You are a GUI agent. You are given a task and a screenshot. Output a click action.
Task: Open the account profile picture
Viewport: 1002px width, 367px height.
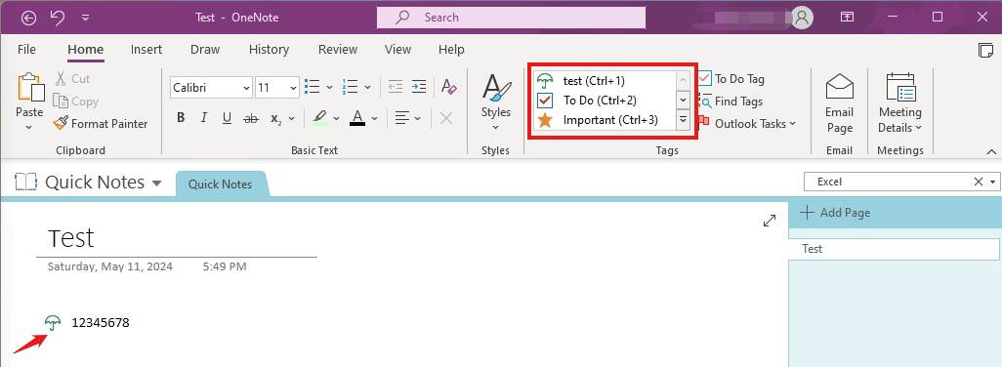tap(802, 18)
